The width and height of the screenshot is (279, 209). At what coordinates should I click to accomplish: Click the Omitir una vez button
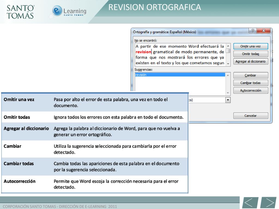click(x=251, y=46)
